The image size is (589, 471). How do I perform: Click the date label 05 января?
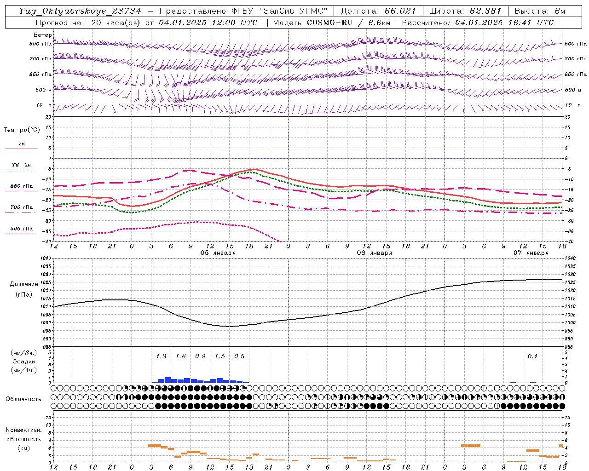(218, 253)
